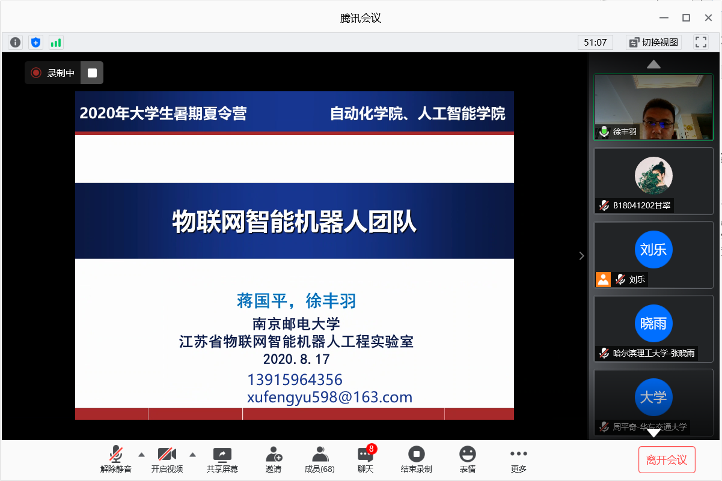
Task: Expand video options arrow beside 开启视频
Action: (193, 454)
